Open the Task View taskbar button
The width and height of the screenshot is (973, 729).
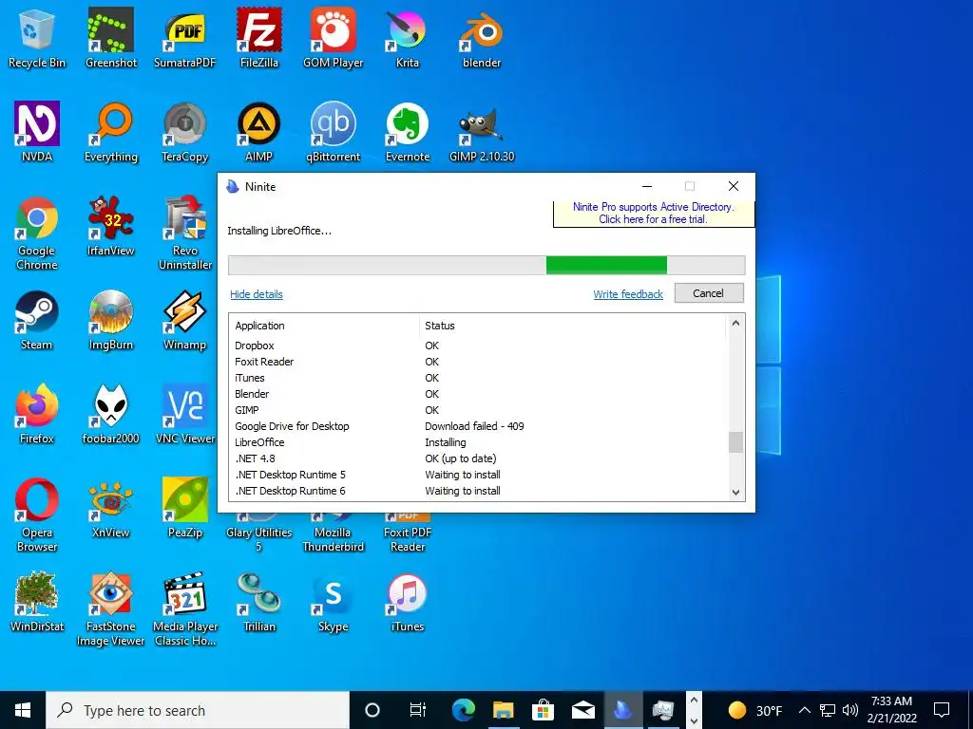tap(418, 710)
